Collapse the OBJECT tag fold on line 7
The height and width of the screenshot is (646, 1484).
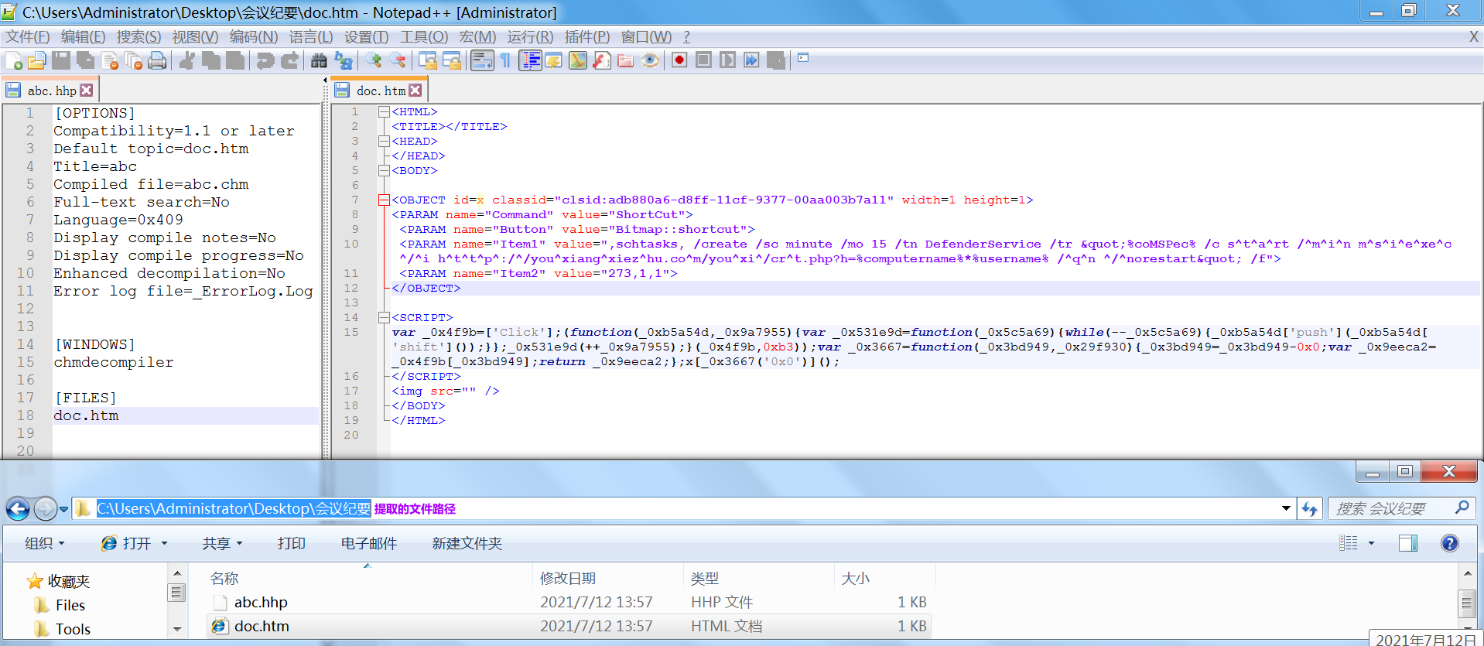pyautogui.click(x=383, y=200)
